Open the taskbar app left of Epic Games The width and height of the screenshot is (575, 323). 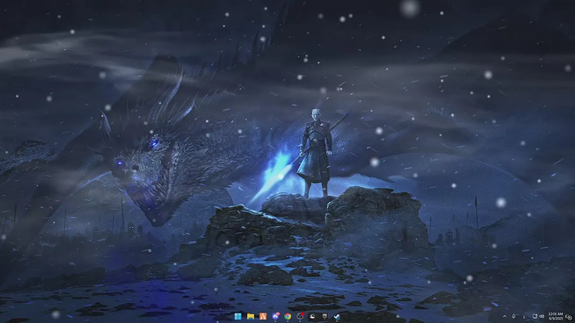pyautogui.click(x=312, y=316)
